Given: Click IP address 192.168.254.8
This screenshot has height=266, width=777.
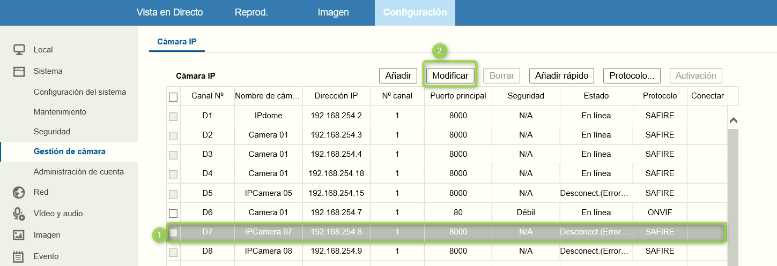Looking at the screenshot, I should 336,232.
